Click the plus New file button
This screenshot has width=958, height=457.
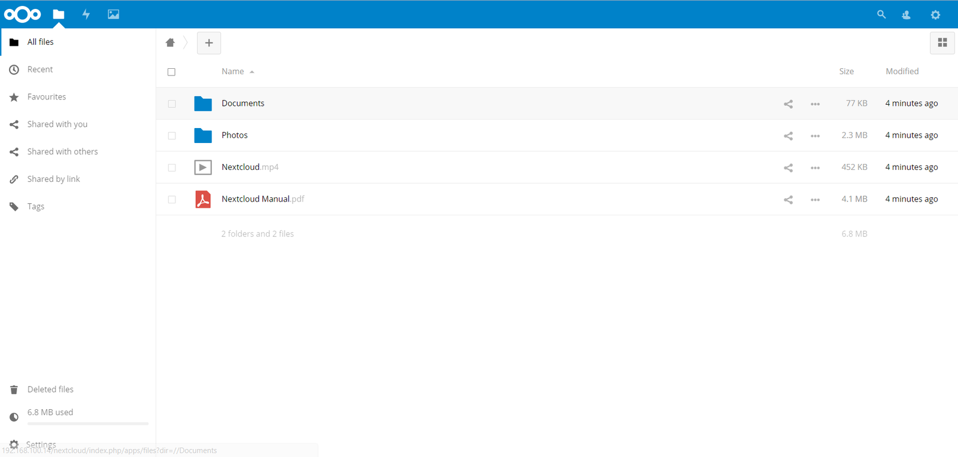209,43
